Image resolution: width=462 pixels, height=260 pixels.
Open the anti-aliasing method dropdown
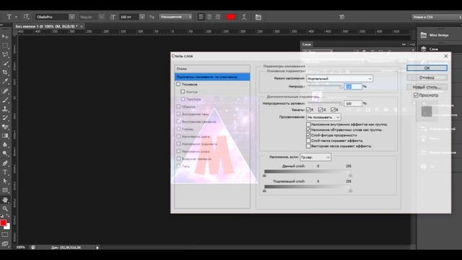[x=175, y=17]
